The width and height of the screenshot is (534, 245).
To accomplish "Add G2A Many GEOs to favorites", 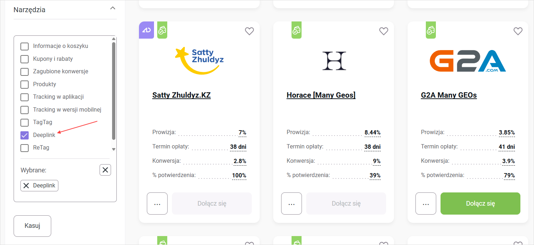I will (x=518, y=31).
